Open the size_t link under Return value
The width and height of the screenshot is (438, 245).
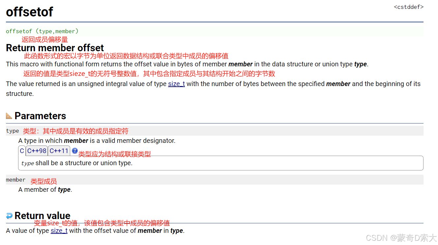[59, 231]
